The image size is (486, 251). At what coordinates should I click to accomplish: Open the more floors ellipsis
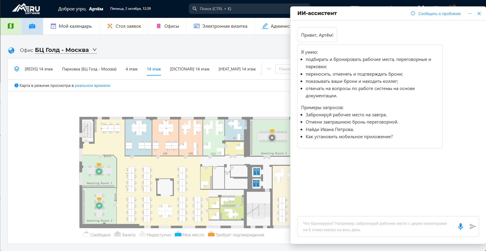pyautogui.click(x=269, y=69)
